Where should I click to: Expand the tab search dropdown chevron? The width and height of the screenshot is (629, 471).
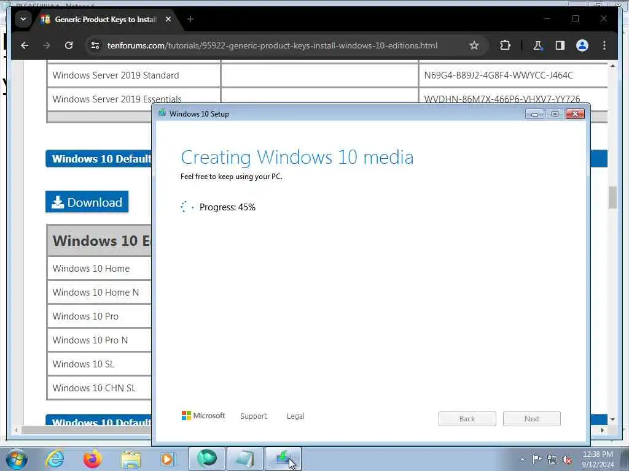23,19
